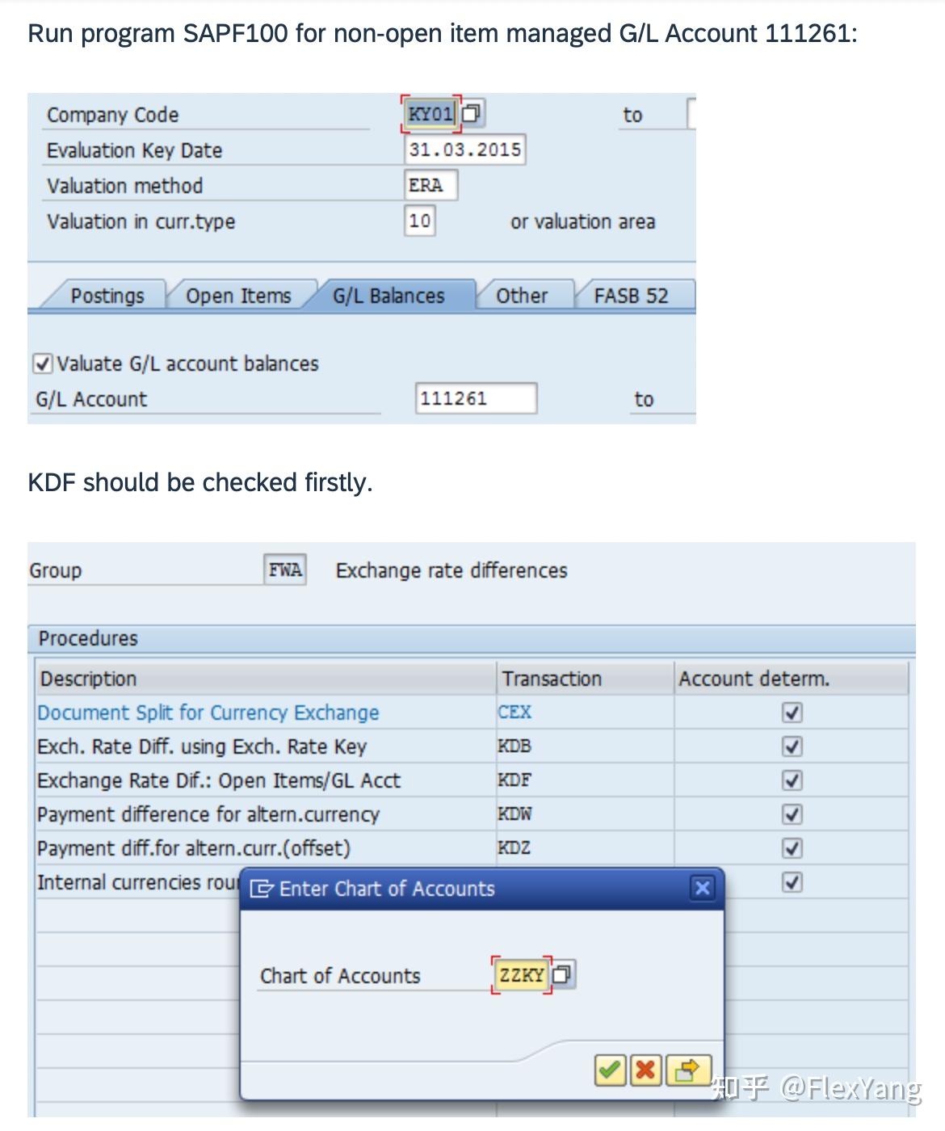
Task: Click the change chart of accounts icon
Action: point(687,1070)
